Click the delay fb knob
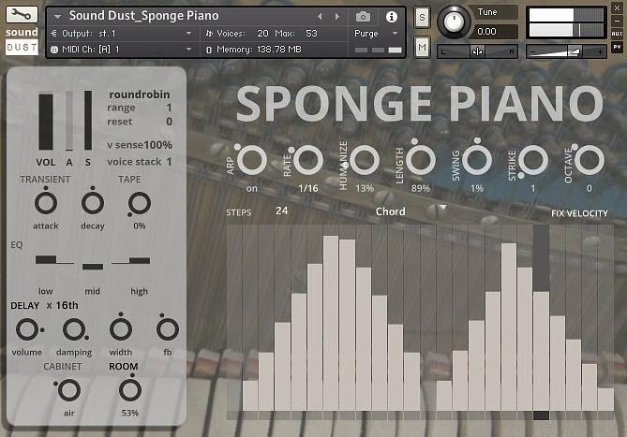Screen dimensions: 627x437 click(167, 329)
